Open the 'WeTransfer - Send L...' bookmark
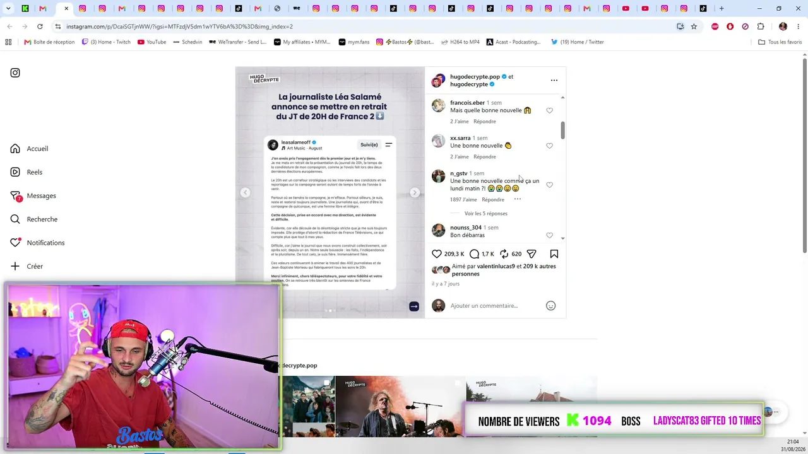The image size is (808, 454). (238, 42)
